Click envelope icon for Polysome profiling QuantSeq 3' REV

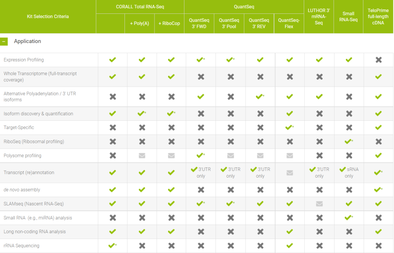click(260, 156)
